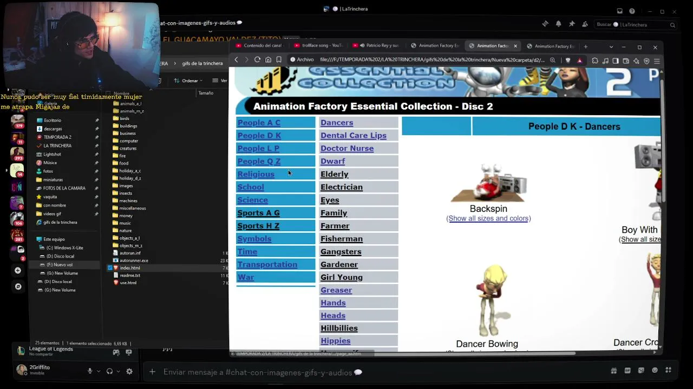Open the People A C category link
This screenshot has height=389, width=693.
[x=259, y=123]
